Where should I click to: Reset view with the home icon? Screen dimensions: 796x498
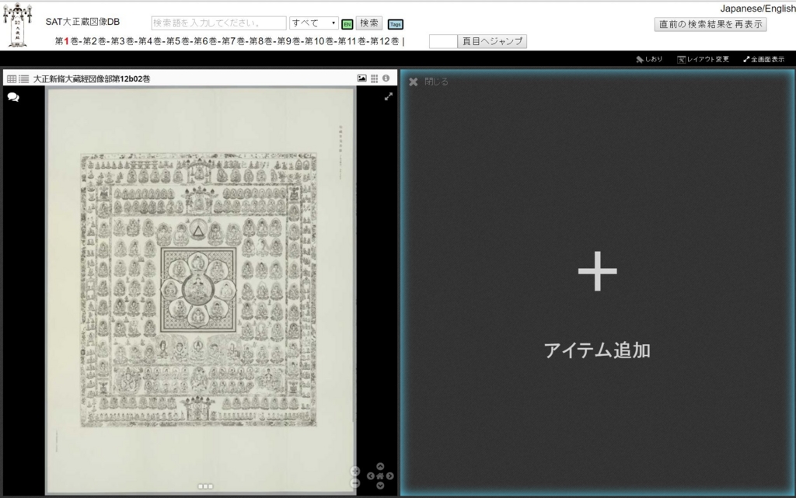coord(380,475)
